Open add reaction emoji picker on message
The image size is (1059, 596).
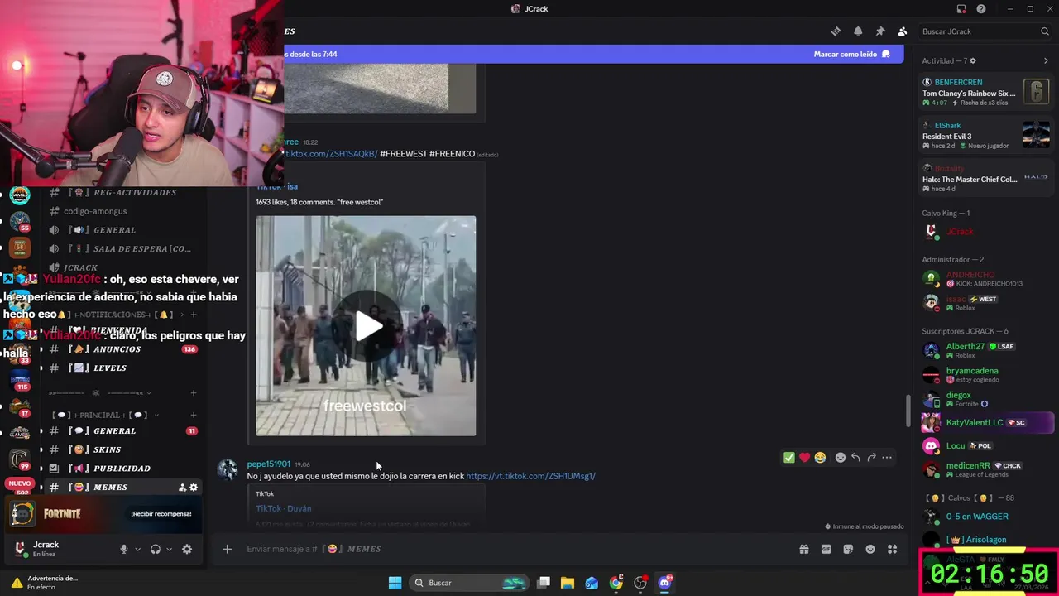[x=841, y=458]
